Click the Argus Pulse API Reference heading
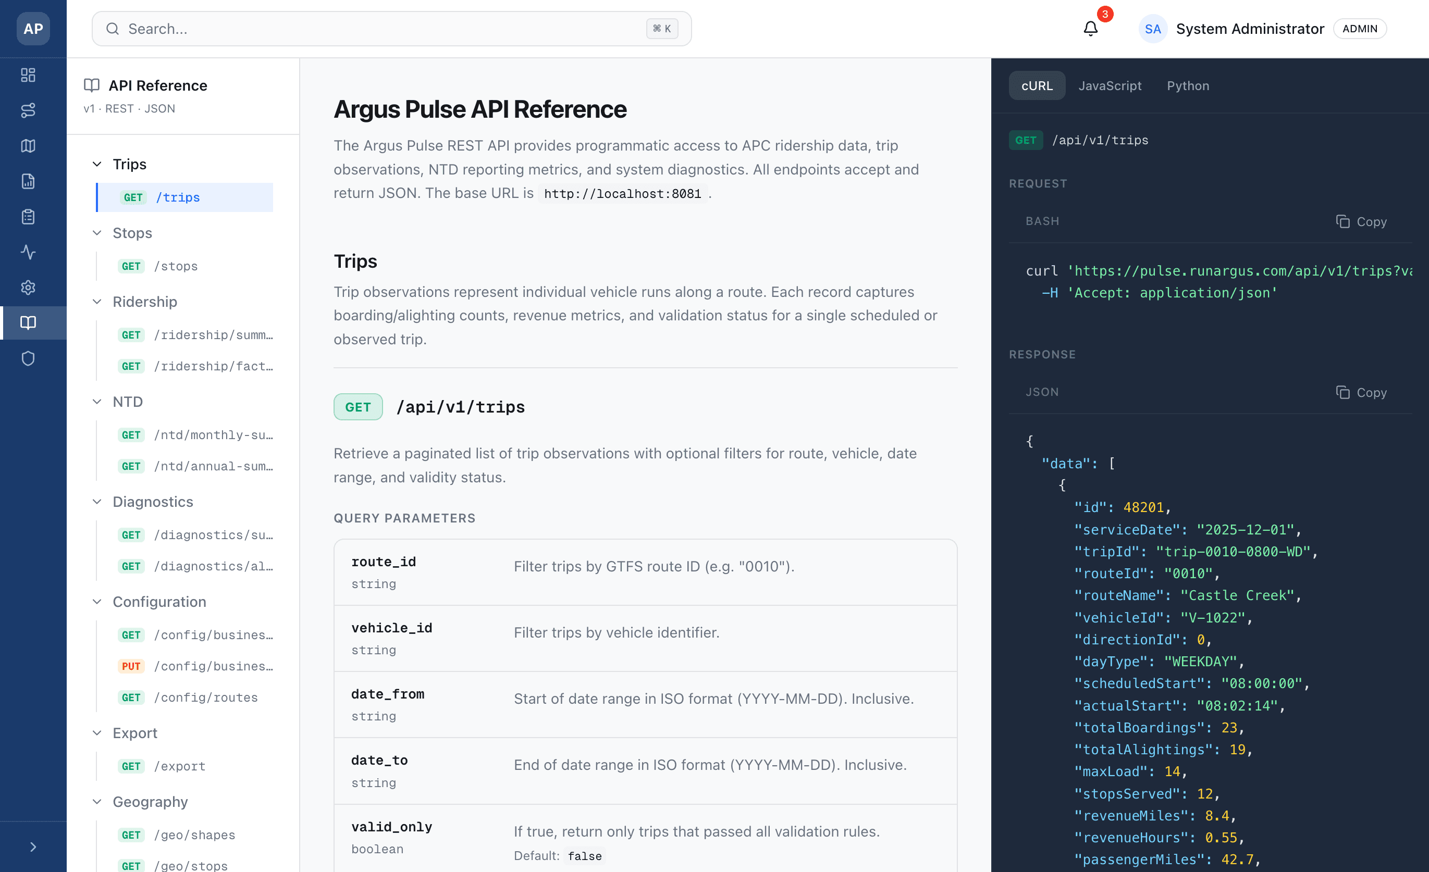The height and width of the screenshot is (872, 1429). [x=479, y=109]
